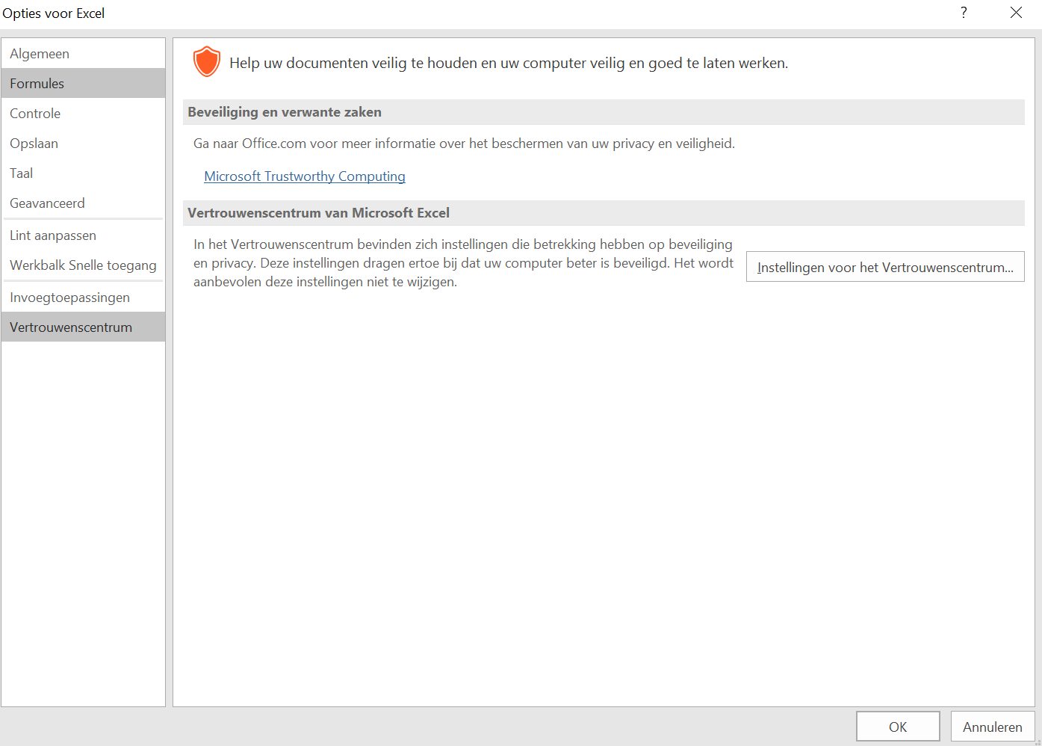The height and width of the screenshot is (746, 1042).
Task: Click the orange shield security icon
Action: [x=207, y=61]
